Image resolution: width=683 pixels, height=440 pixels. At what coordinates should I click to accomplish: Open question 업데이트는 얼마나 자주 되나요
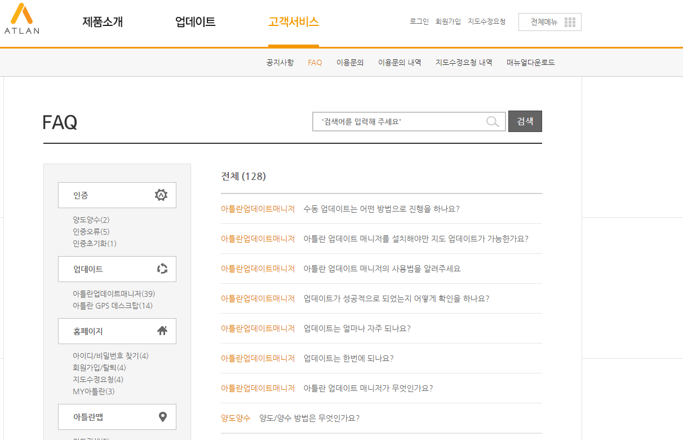point(357,328)
